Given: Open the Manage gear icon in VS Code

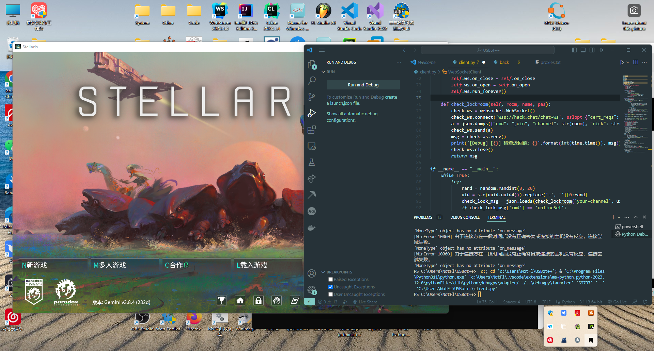Looking at the screenshot, I should (312, 290).
